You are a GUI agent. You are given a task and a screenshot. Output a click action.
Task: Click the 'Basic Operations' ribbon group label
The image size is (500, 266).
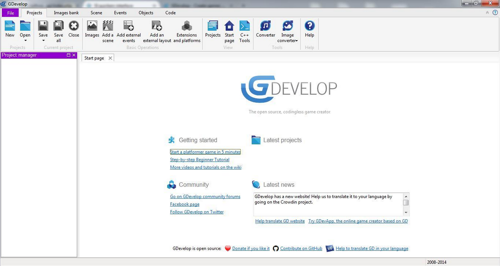click(x=143, y=47)
